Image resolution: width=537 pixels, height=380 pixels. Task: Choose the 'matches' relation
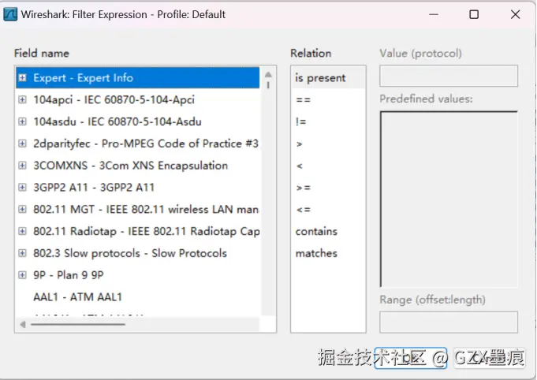(328, 253)
